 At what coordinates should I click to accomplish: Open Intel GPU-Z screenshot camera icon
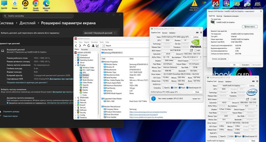click(x=253, y=81)
